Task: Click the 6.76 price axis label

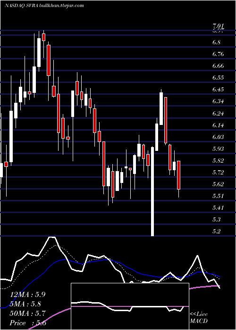Action: (x=218, y=54)
